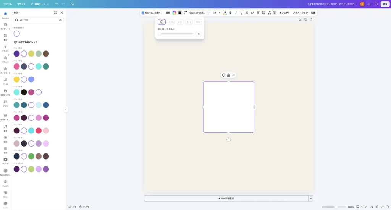Viewport: 391px width, 210px height.
Task: Start the タイマー timer button
Action: tap(85, 207)
